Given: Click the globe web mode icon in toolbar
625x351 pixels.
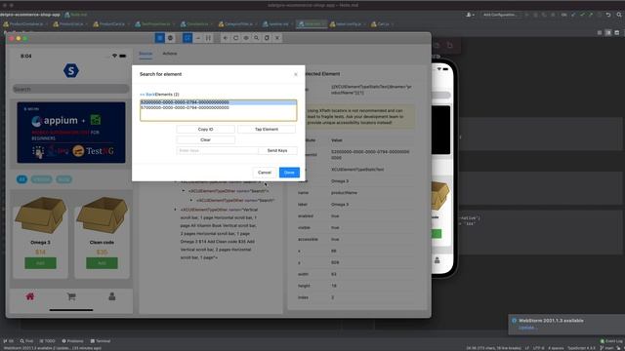Looking at the screenshot, I should coord(170,38).
